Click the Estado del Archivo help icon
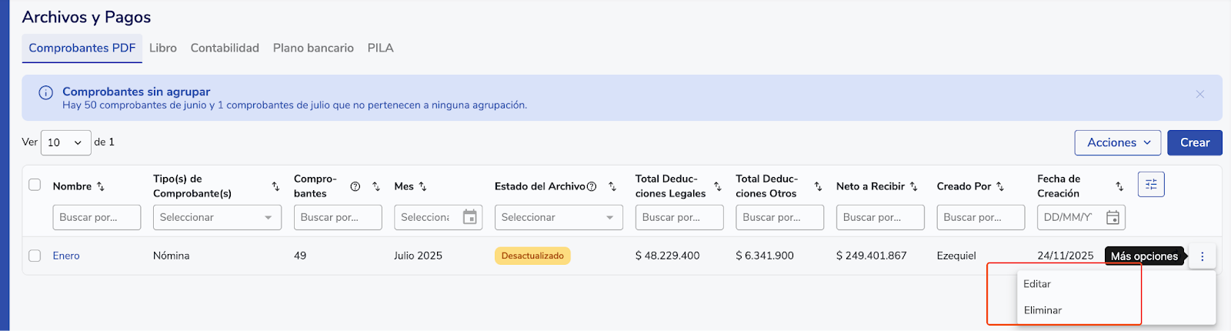The image size is (1231, 331). click(592, 186)
